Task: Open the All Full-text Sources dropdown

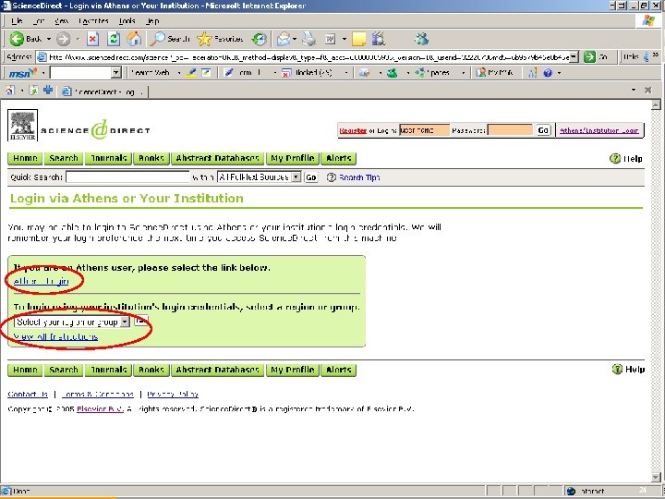Action: pos(296,176)
